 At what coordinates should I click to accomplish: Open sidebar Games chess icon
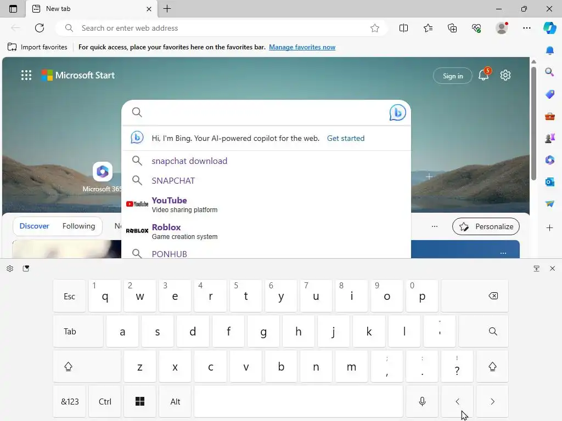[x=549, y=138]
